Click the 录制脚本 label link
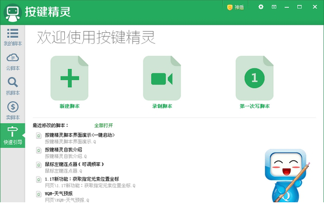 coord(162,106)
